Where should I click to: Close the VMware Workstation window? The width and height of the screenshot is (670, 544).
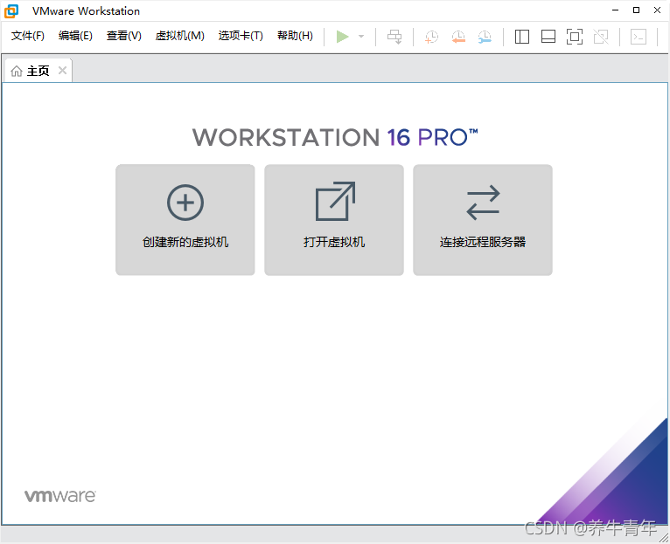657,10
